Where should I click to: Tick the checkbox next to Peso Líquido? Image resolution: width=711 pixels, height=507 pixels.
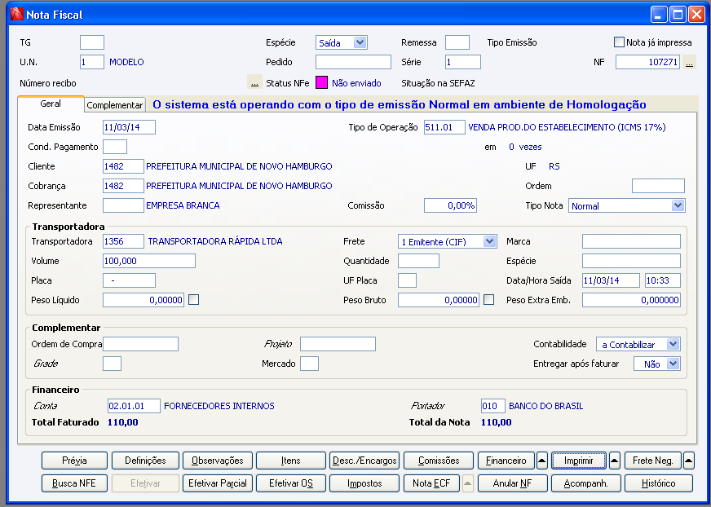pyautogui.click(x=193, y=299)
